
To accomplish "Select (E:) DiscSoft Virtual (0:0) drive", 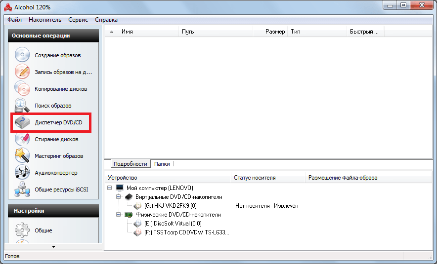I will tap(173, 224).
